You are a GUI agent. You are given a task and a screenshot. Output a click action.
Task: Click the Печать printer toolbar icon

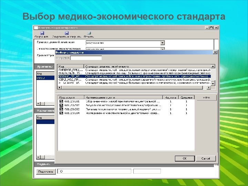click(x=89, y=33)
